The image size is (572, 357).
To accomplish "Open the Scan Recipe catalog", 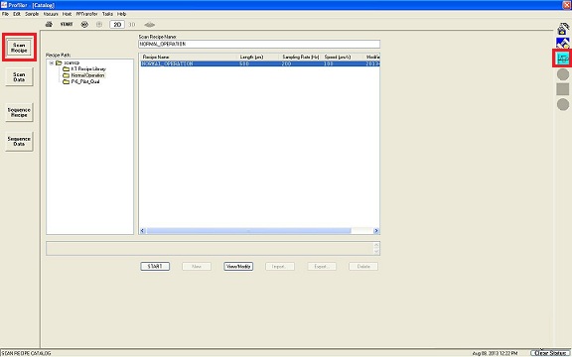I will [19, 48].
